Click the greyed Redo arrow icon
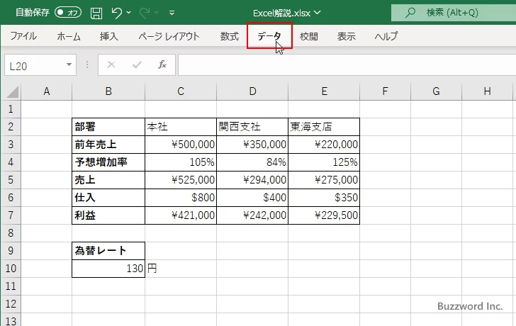Image resolution: width=516 pixels, height=326 pixels. tap(144, 13)
